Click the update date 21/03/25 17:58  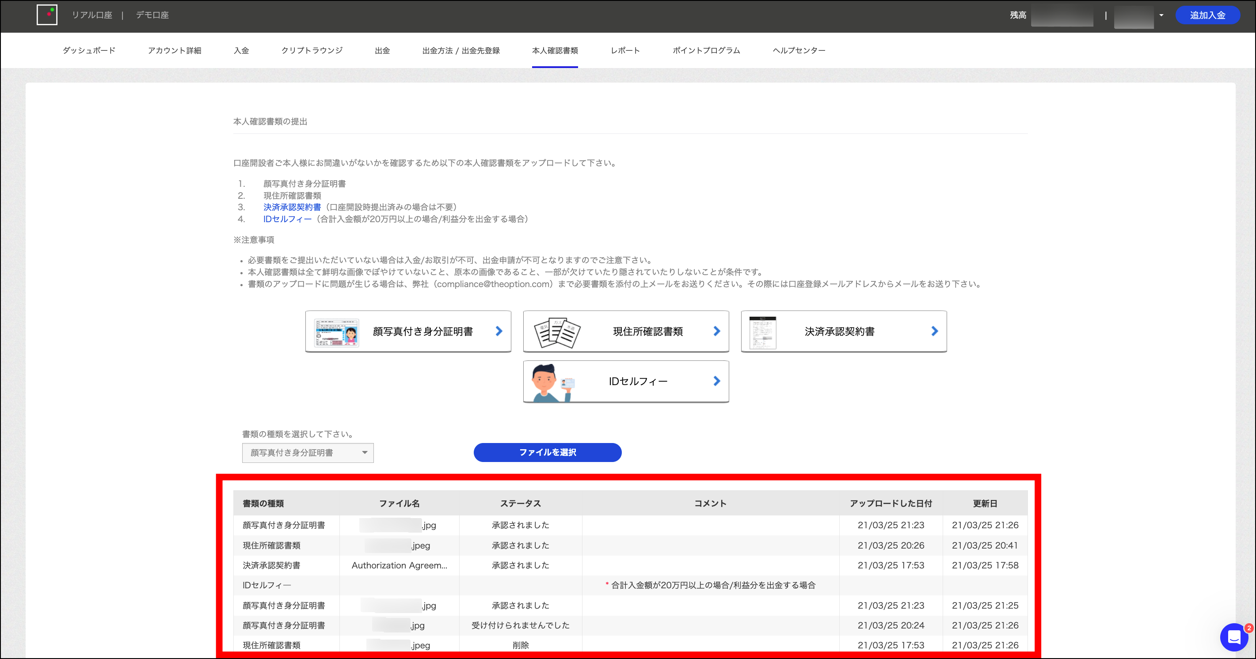coord(985,565)
